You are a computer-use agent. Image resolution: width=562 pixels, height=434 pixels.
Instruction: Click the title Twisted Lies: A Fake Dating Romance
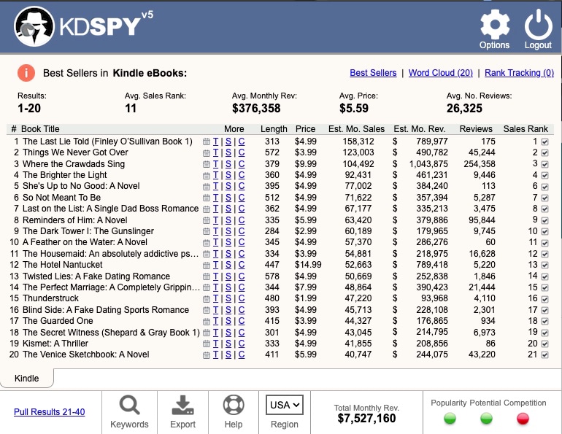point(96,276)
